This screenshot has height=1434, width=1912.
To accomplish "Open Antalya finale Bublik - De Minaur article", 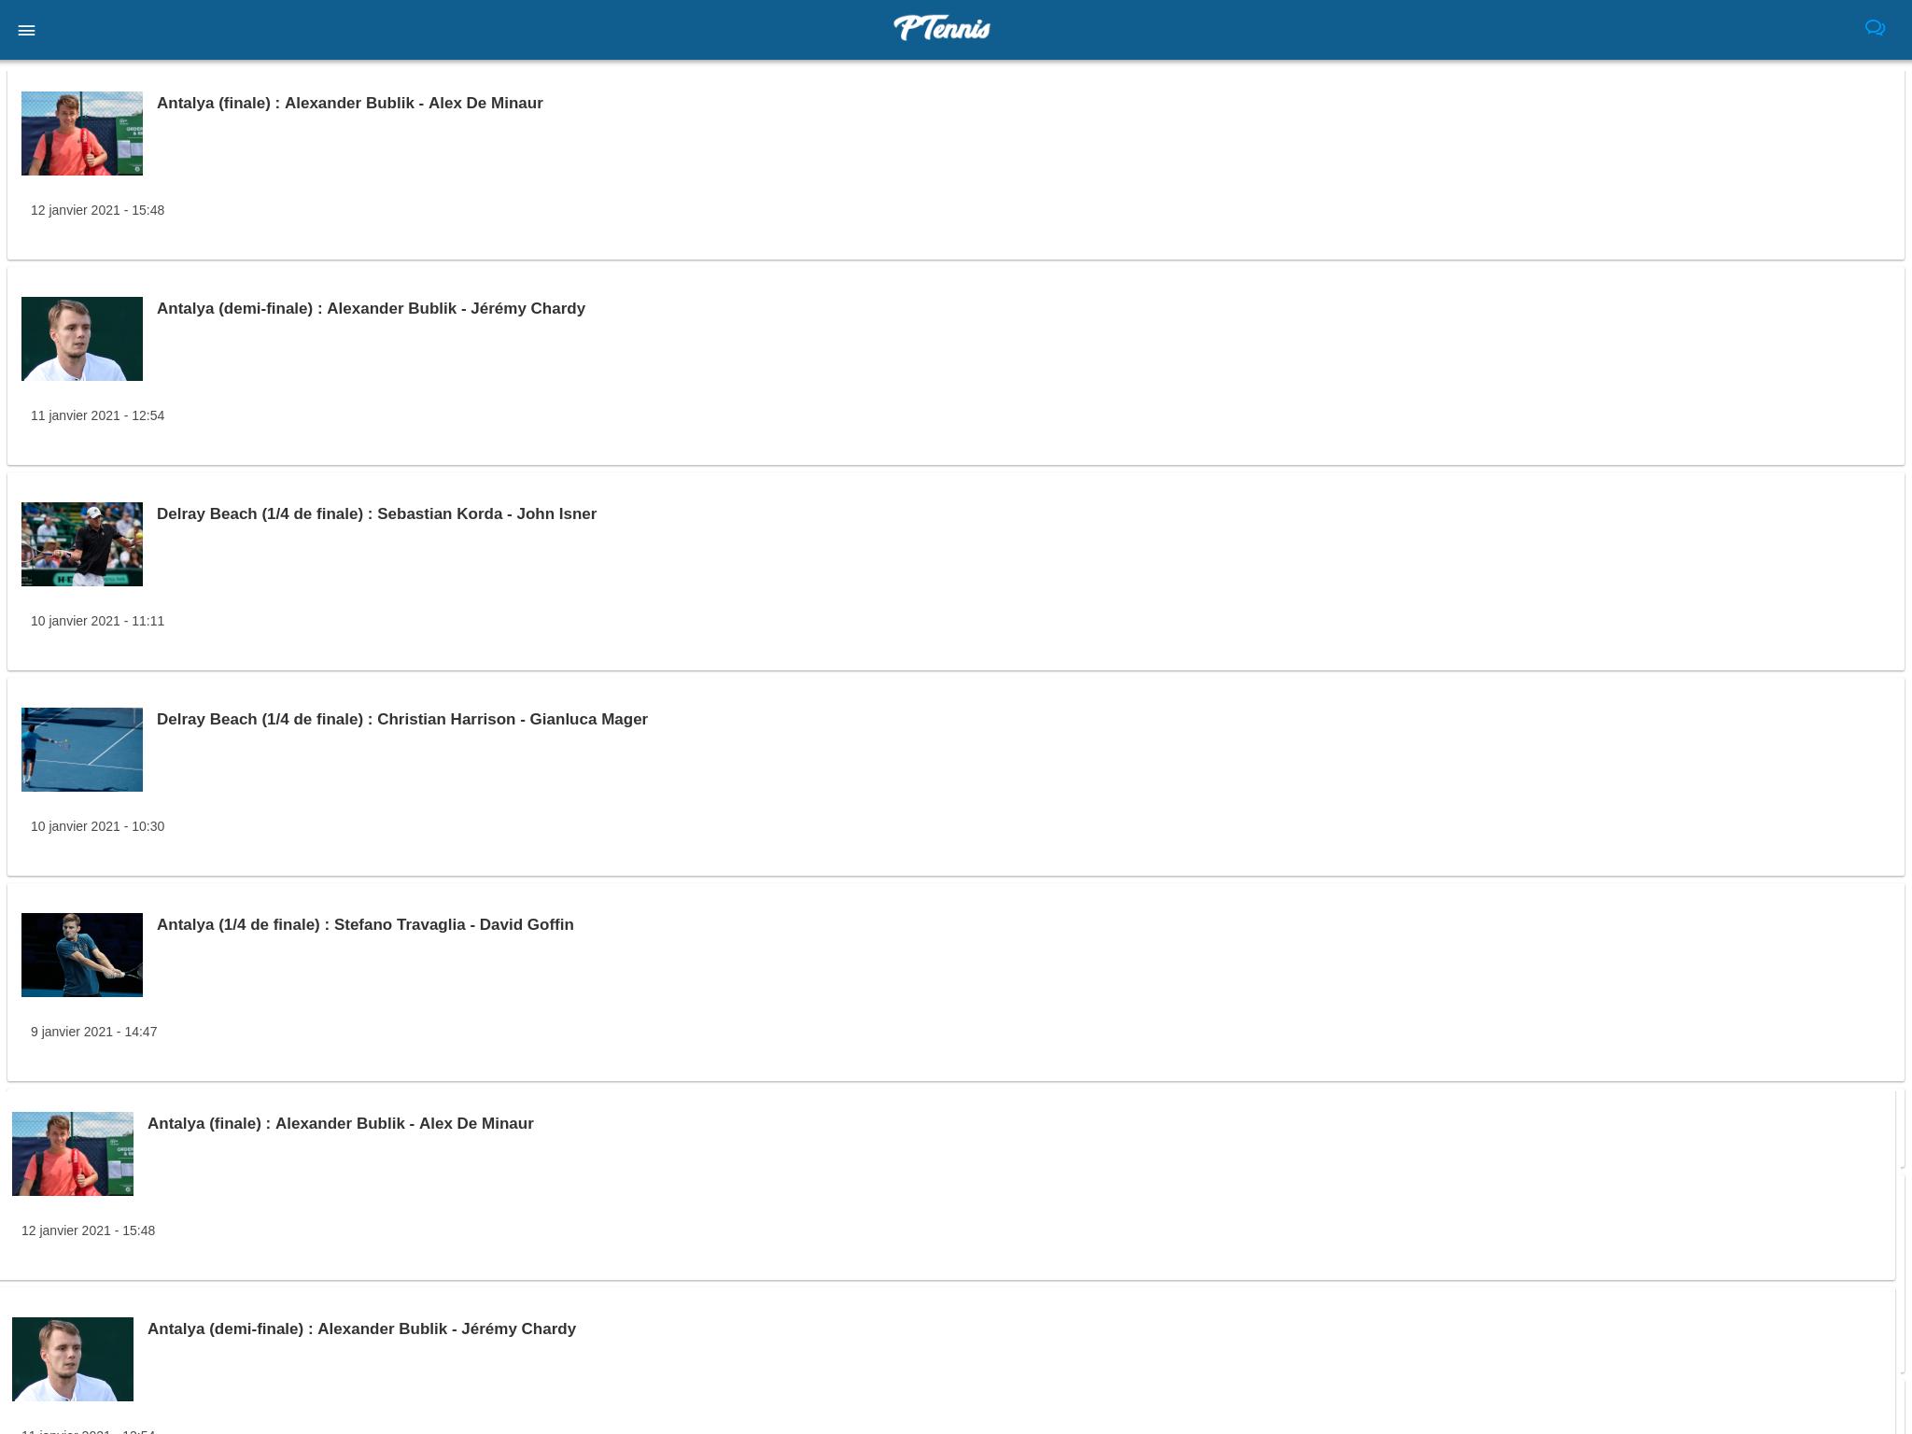I will [349, 104].
